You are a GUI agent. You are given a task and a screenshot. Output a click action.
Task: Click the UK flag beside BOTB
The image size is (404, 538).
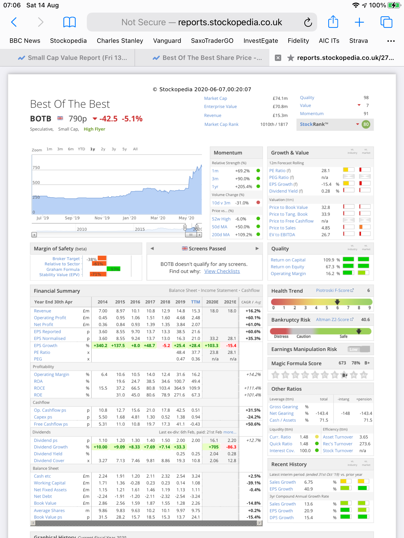60,118
